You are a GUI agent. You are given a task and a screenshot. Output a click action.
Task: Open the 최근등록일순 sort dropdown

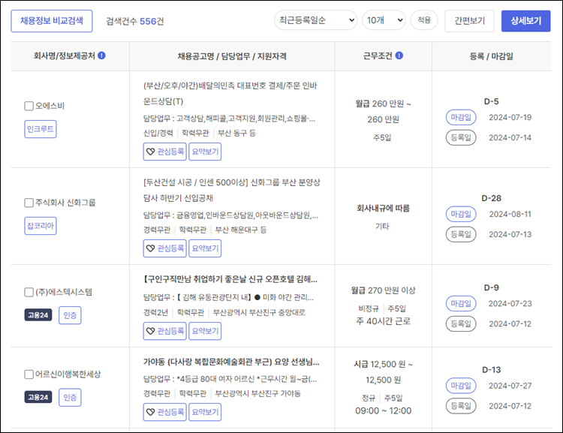[315, 20]
